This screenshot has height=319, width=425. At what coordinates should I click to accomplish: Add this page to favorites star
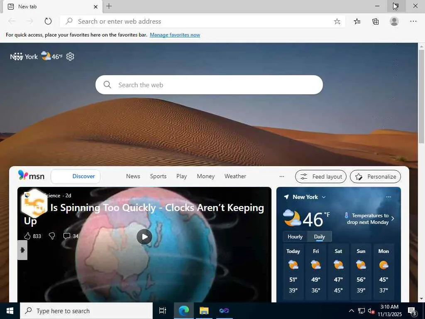337,22
